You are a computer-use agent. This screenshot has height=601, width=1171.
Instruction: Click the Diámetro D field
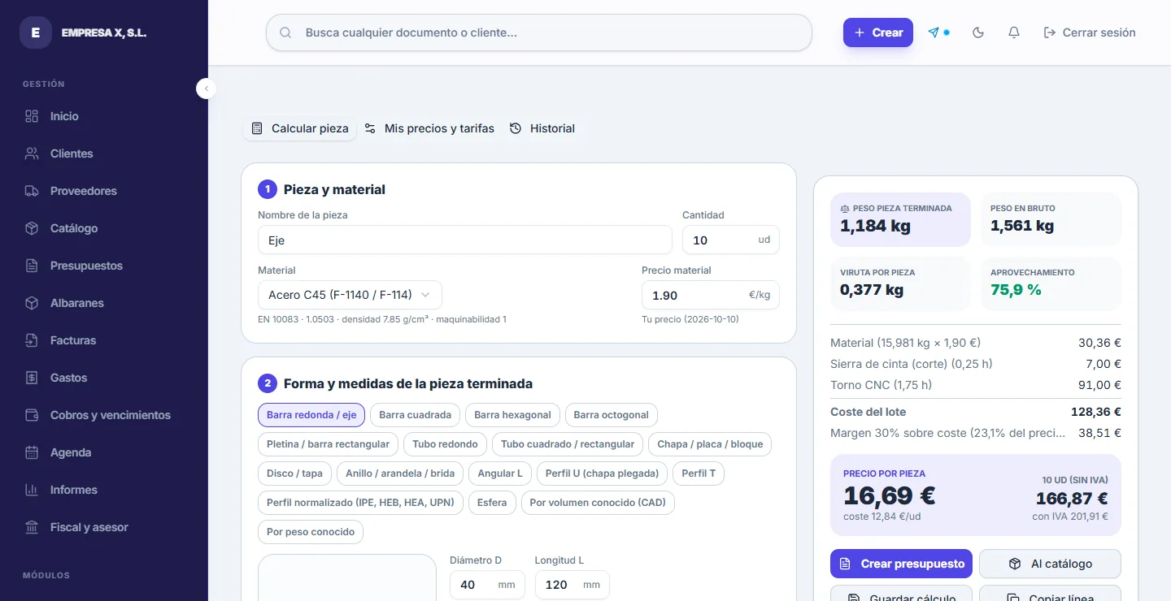487,585
